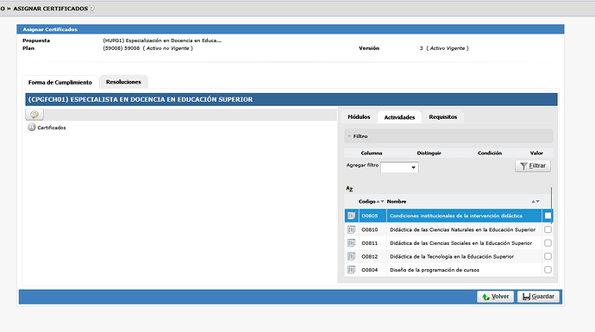The height and width of the screenshot is (332, 595).
Task: Click the activity icon for O0812
Action: point(351,256)
